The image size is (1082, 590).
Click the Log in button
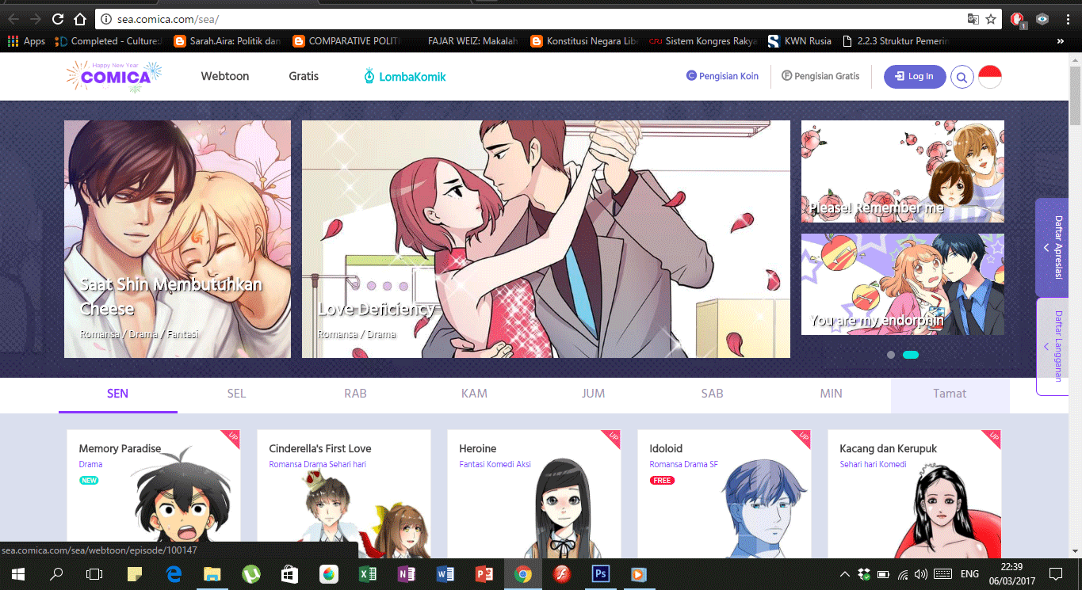coord(914,76)
